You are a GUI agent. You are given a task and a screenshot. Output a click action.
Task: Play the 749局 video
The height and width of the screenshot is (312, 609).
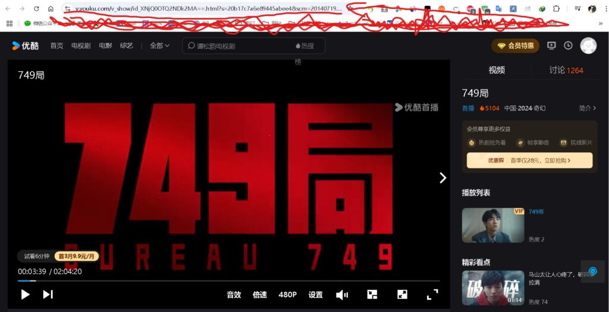25,295
